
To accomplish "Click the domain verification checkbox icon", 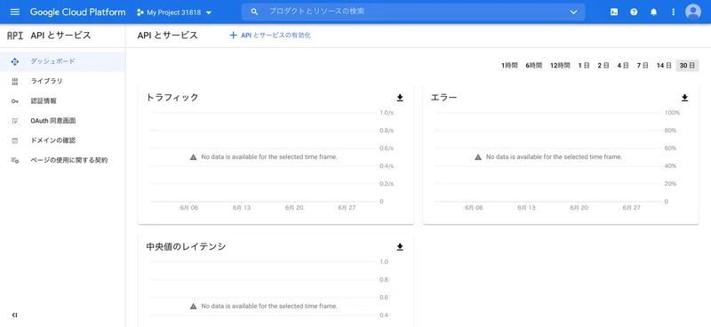I will [14, 141].
